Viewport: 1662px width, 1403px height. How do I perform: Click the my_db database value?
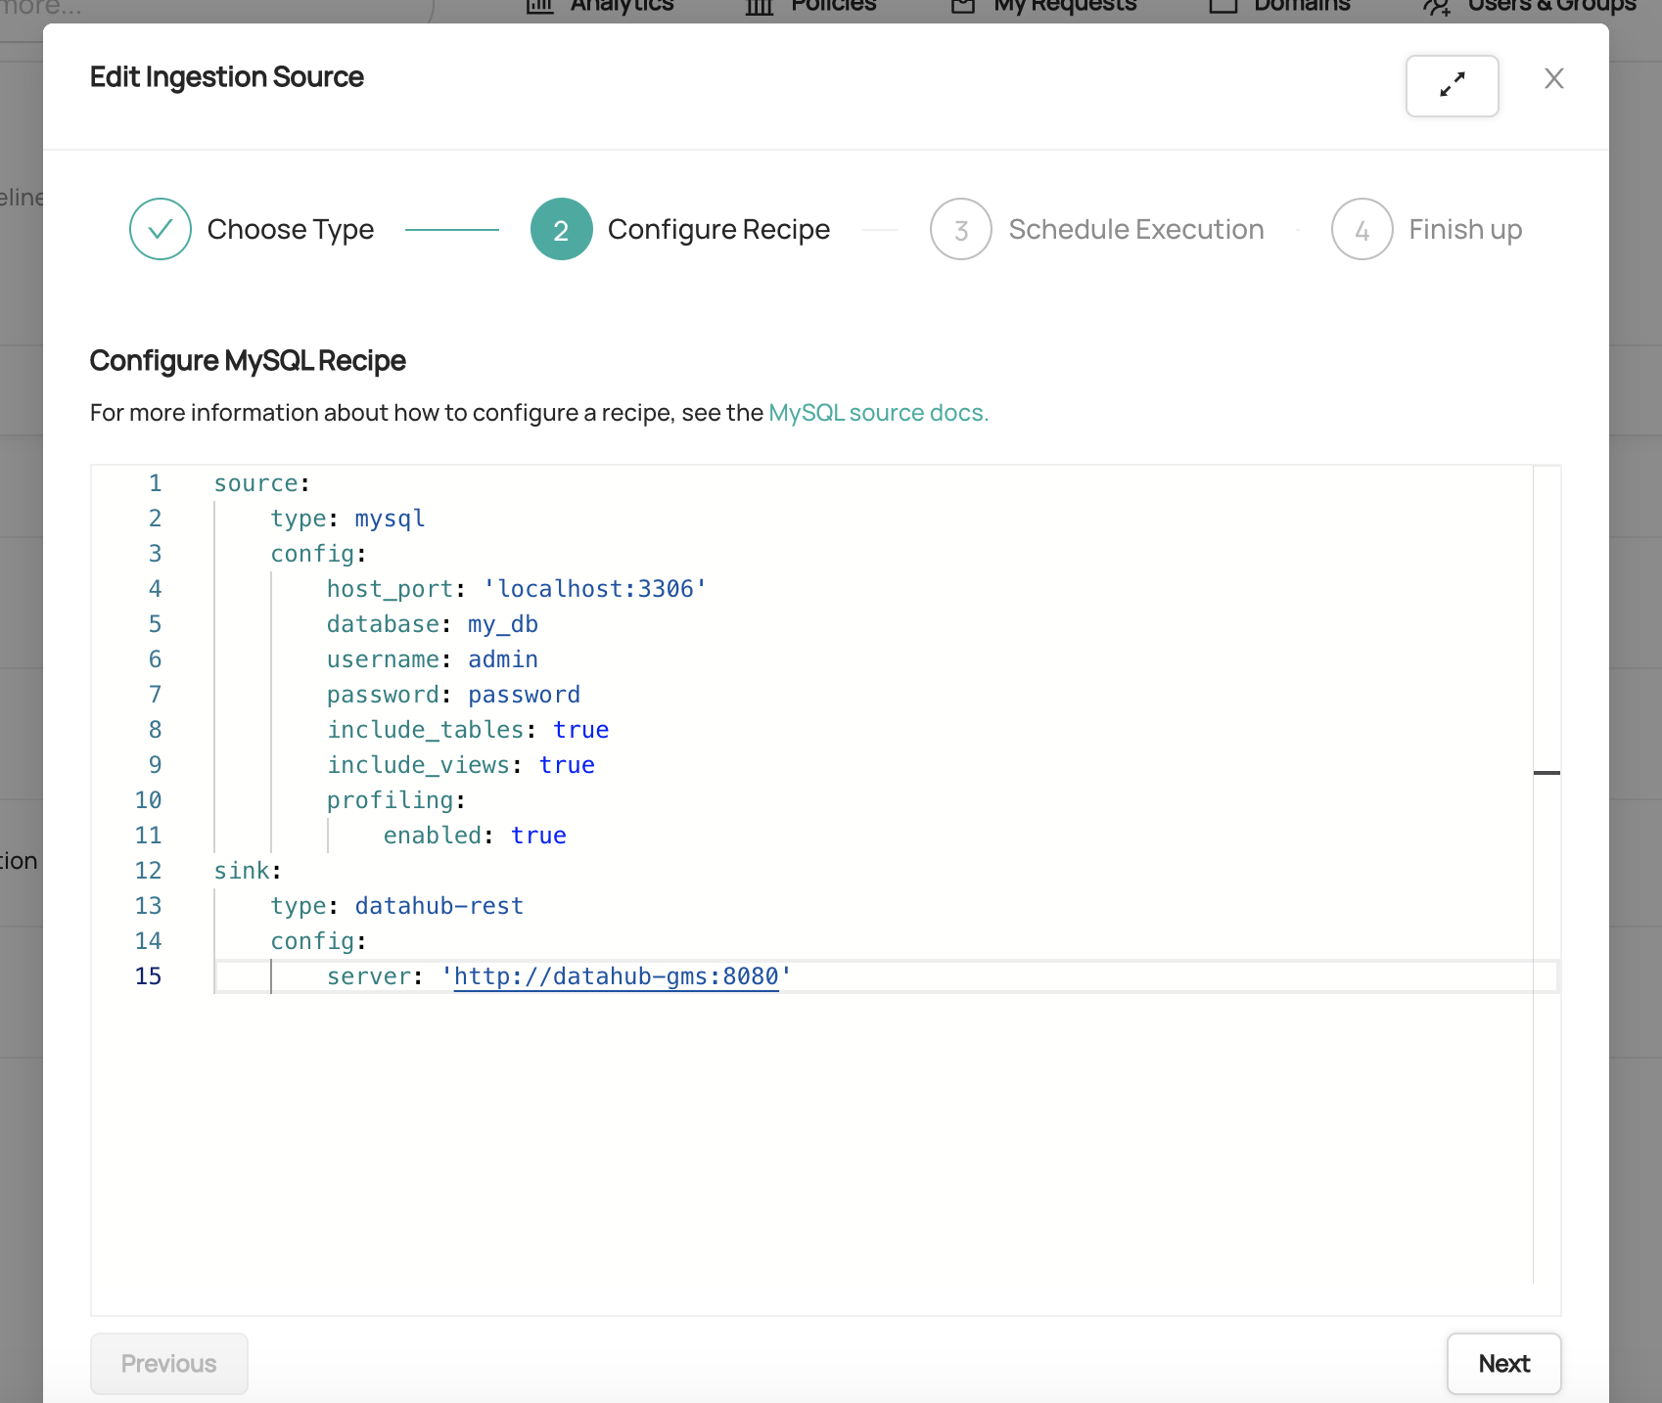(x=502, y=624)
